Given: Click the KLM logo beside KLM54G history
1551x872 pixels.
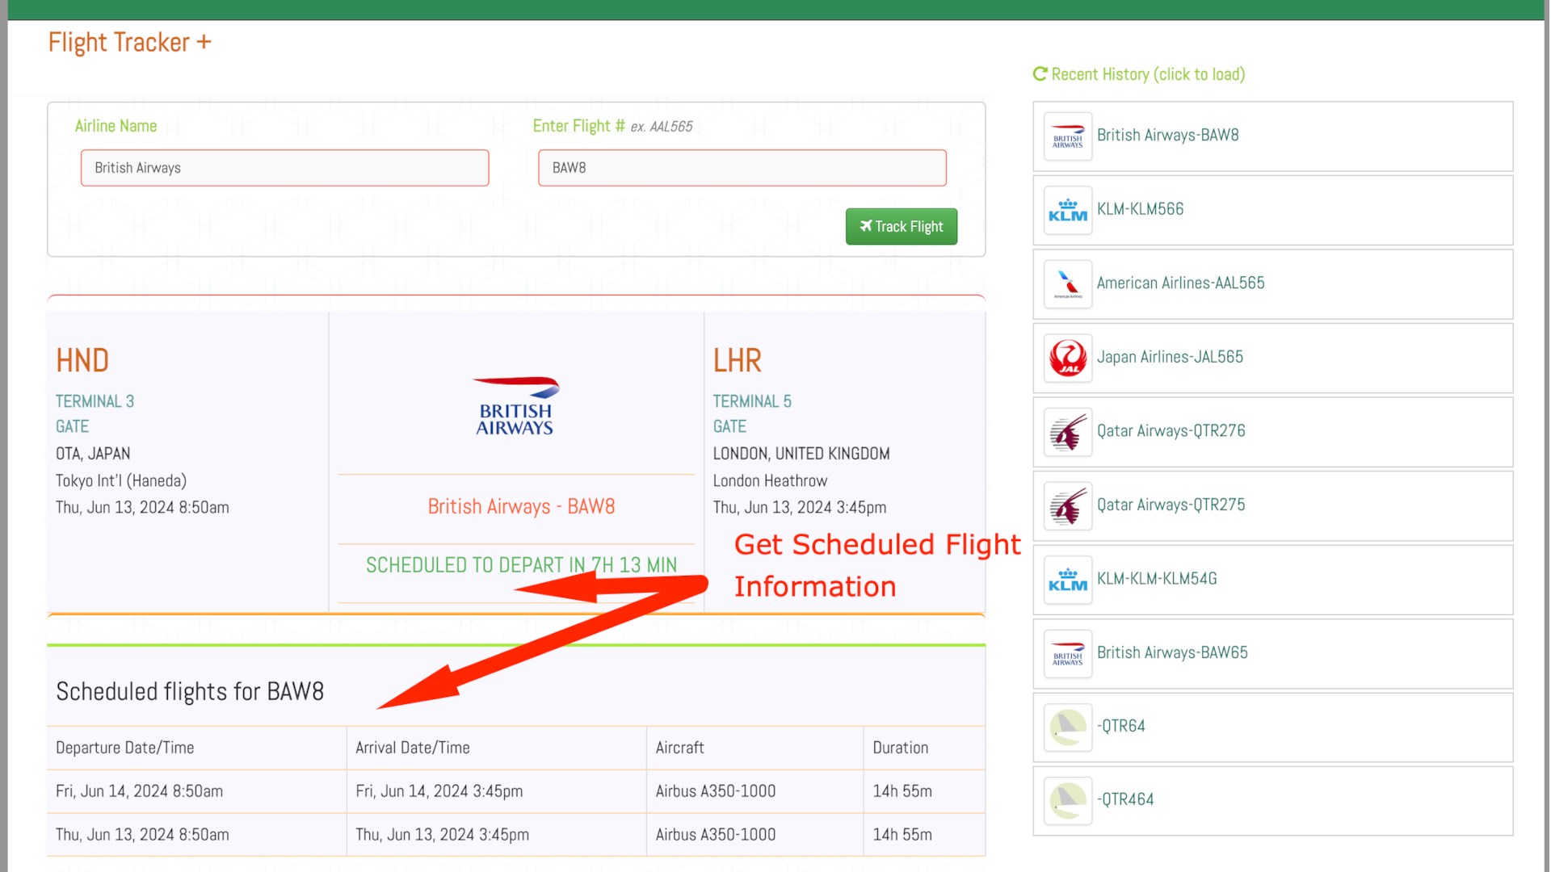Looking at the screenshot, I should point(1068,580).
